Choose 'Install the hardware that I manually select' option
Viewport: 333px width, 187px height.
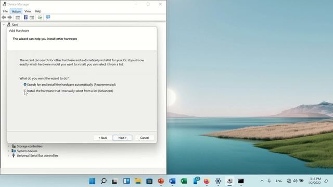25,91
